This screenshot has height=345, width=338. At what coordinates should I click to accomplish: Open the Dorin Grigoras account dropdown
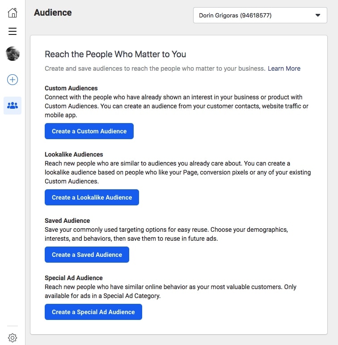tap(255, 15)
